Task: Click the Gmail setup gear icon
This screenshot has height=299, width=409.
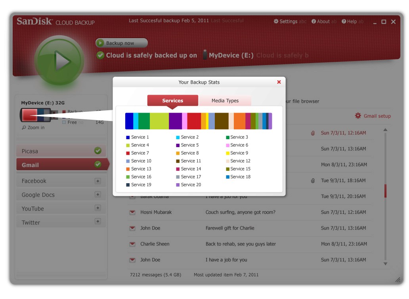Action: coord(358,115)
